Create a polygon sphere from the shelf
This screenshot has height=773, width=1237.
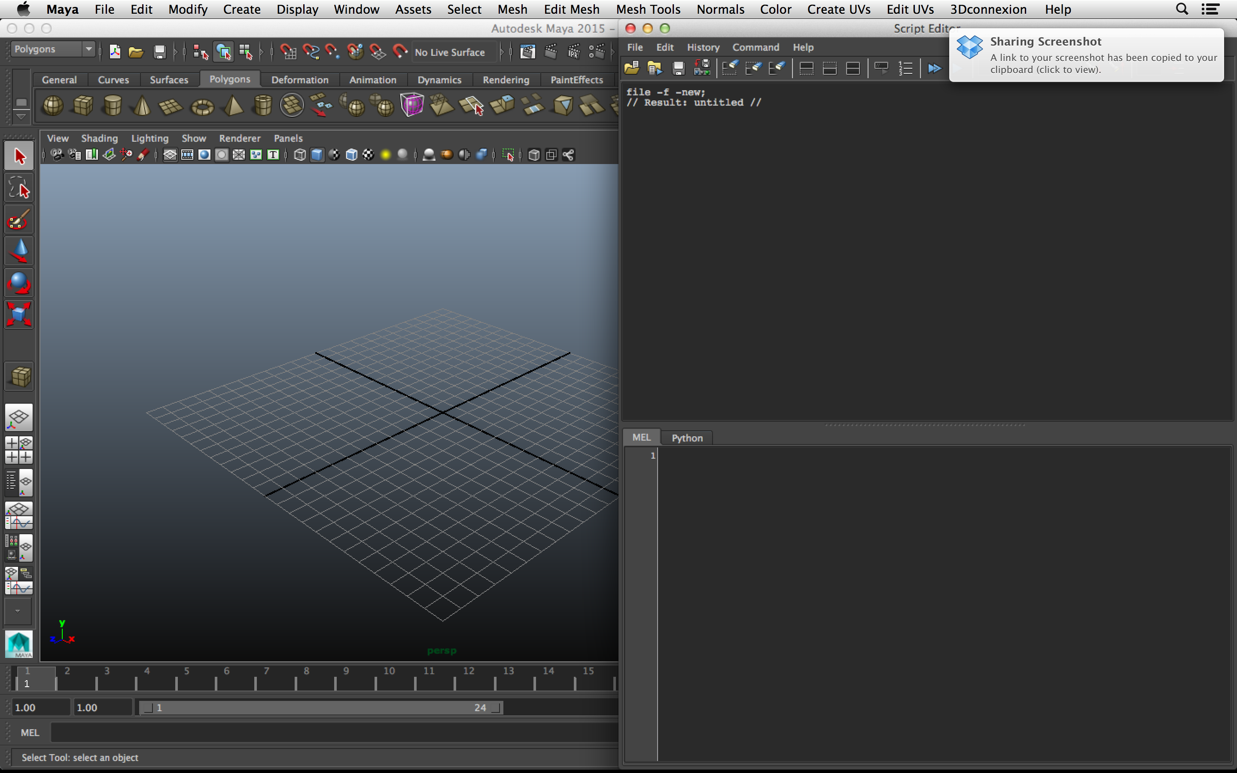pos(53,106)
